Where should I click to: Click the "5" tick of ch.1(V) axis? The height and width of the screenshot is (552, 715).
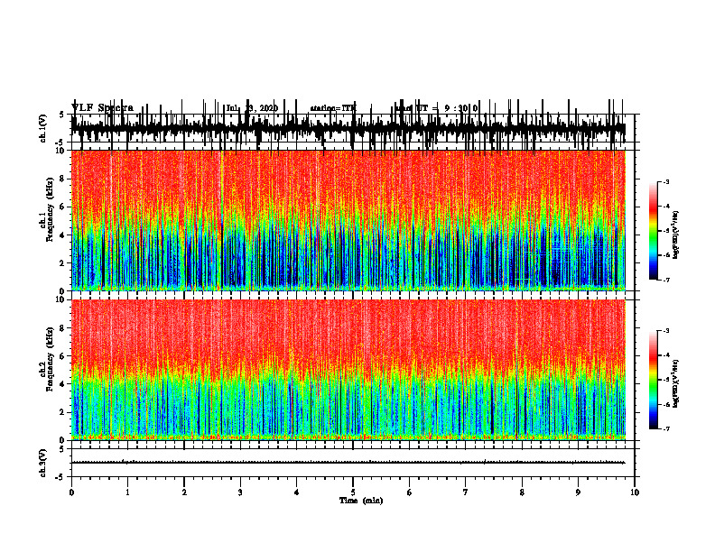(x=61, y=115)
